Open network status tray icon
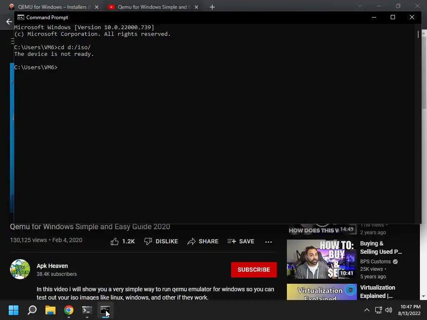This screenshot has width=427, height=320. [378, 310]
